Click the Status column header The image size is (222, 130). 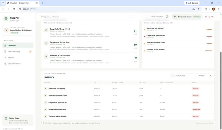[194, 83]
